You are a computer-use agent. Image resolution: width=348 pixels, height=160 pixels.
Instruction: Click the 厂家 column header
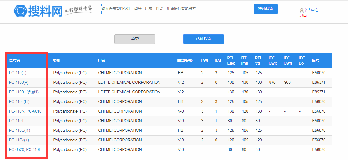pos(101,61)
